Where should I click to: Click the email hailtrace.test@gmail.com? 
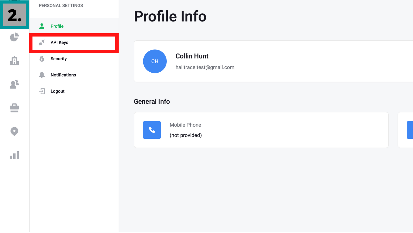(x=205, y=67)
